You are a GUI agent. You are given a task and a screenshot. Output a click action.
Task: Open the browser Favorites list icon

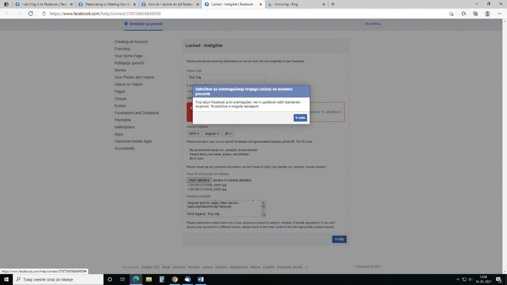[463, 13]
